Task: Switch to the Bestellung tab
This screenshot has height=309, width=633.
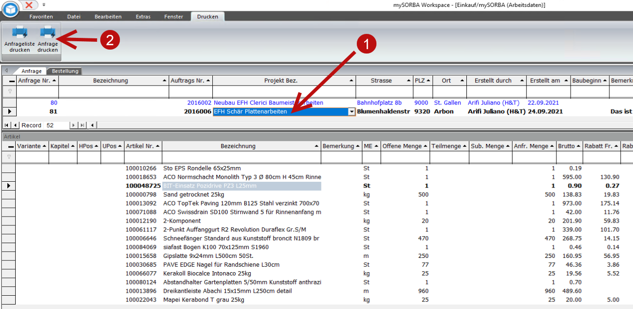Action: coord(66,71)
